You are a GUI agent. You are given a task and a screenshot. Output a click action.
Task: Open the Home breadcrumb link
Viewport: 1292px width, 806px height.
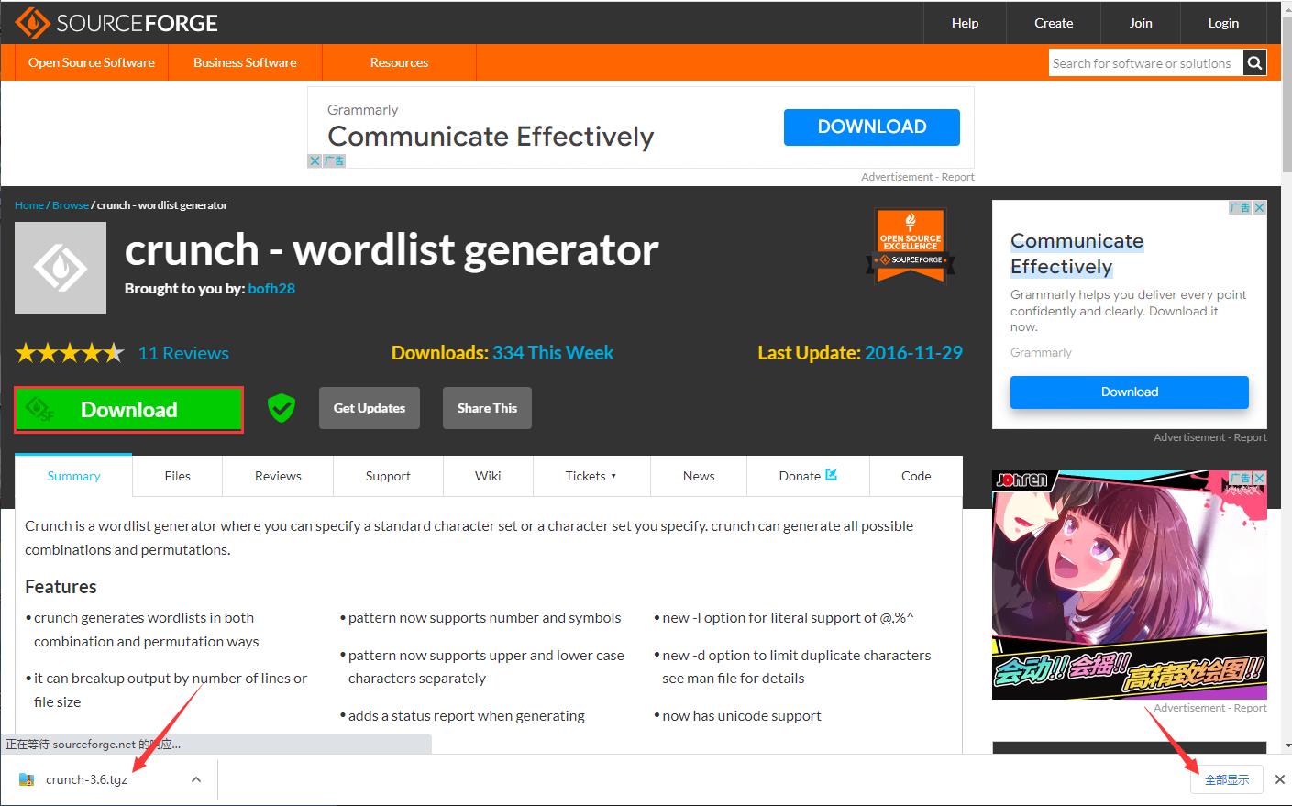[29, 205]
